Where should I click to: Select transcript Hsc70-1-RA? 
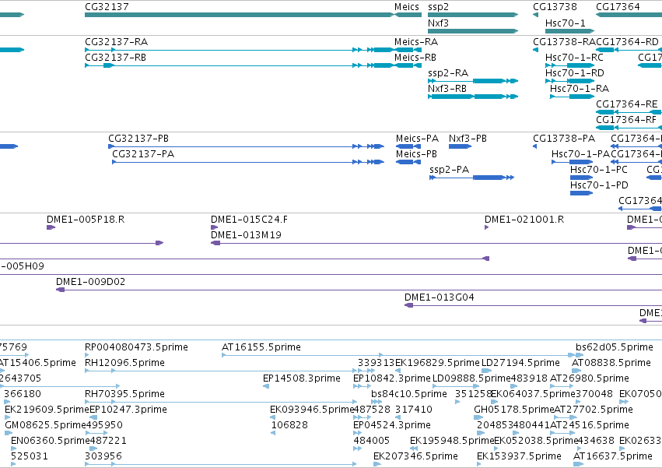coord(580,88)
